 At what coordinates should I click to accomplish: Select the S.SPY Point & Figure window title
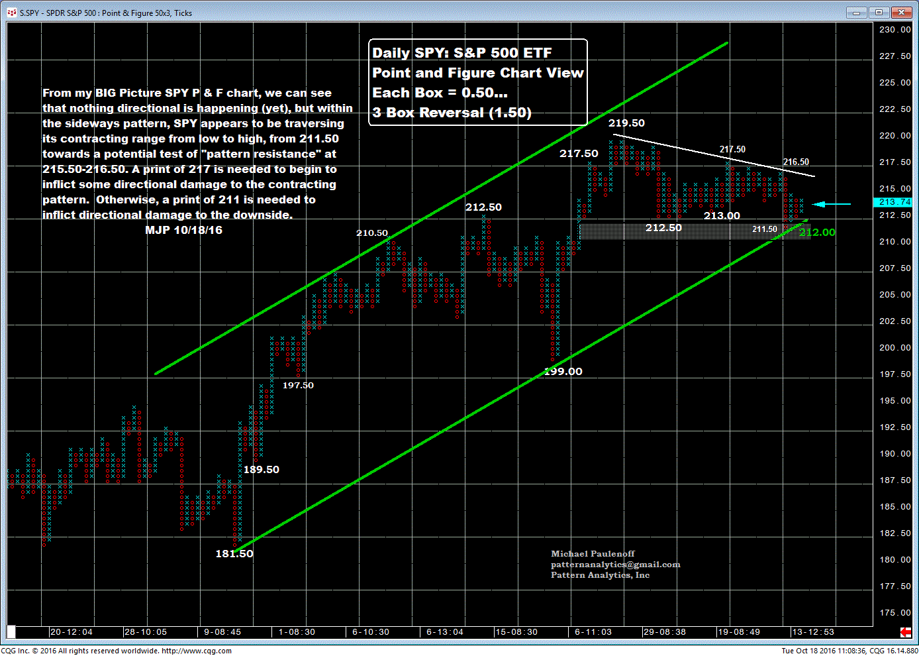coord(106,13)
